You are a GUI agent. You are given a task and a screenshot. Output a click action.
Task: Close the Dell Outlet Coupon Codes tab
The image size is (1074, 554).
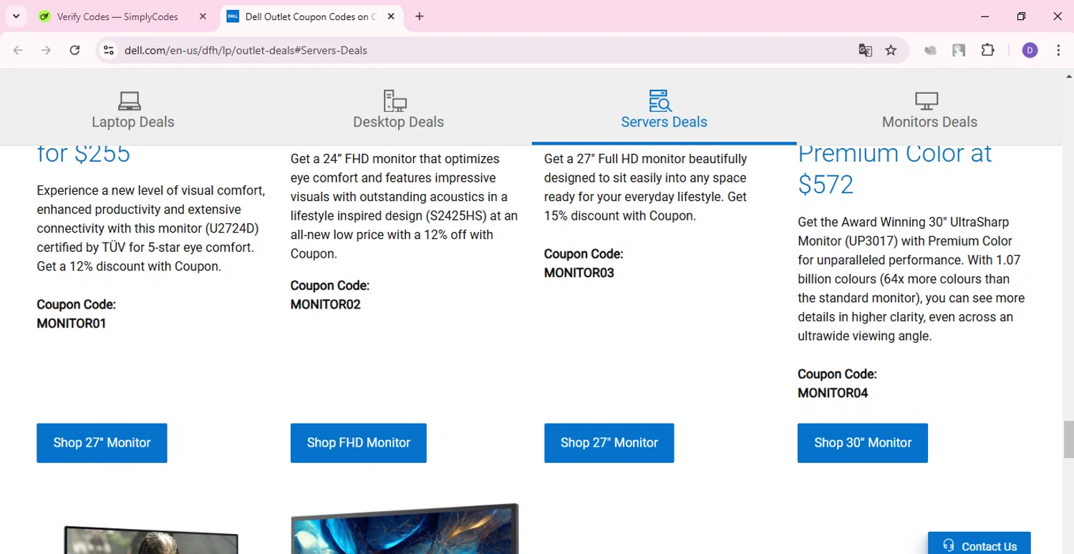[x=391, y=16]
